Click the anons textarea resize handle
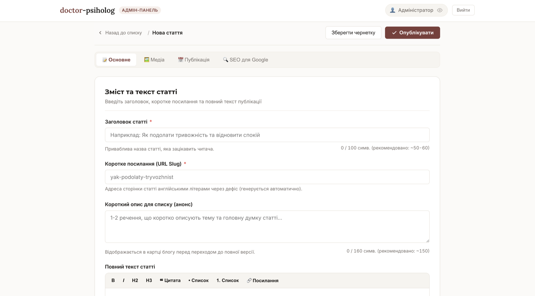The image size is (535, 296). (427, 241)
